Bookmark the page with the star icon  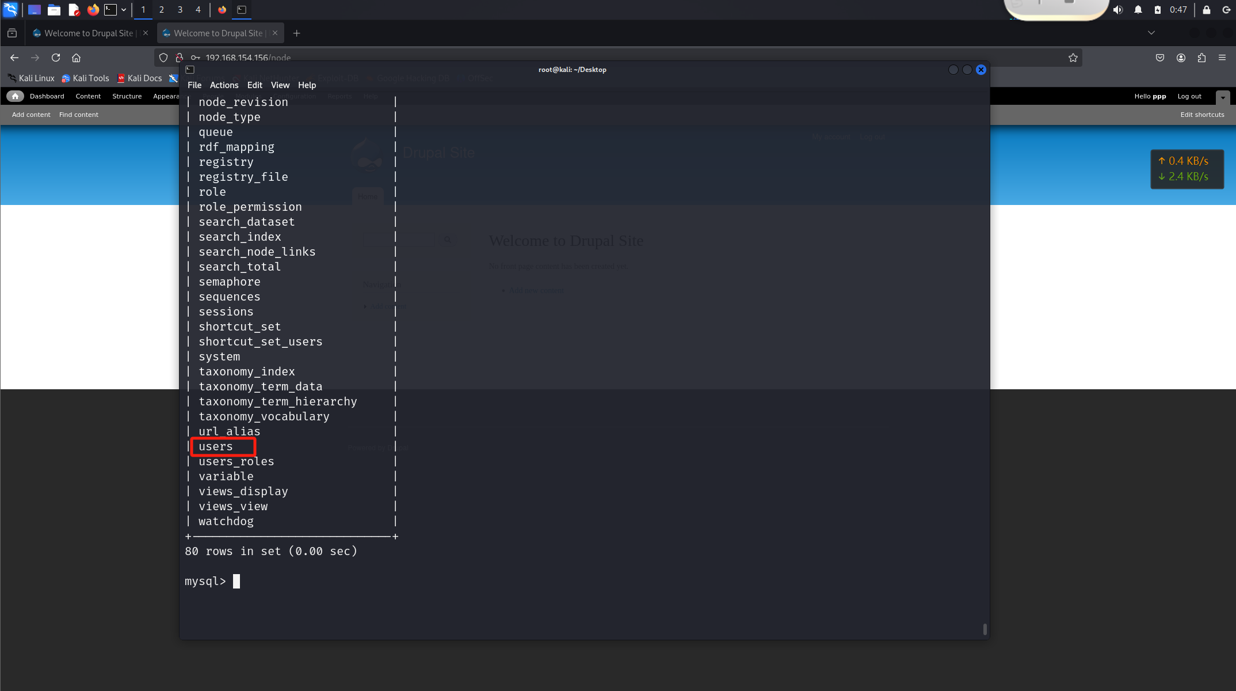tap(1073, 58)
